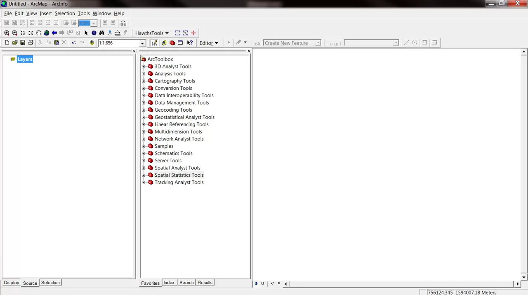Open the Insert menu
This screenshot has height=295, width=528.
coord(46,14)
